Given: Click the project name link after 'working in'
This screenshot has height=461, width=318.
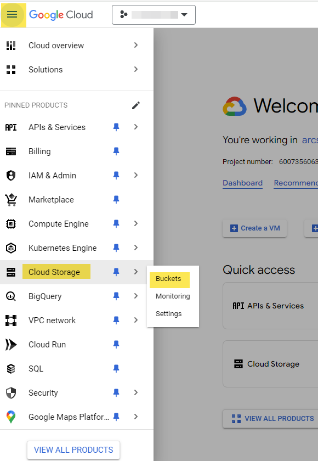Looking at the screenshot, I should [310, 140].
